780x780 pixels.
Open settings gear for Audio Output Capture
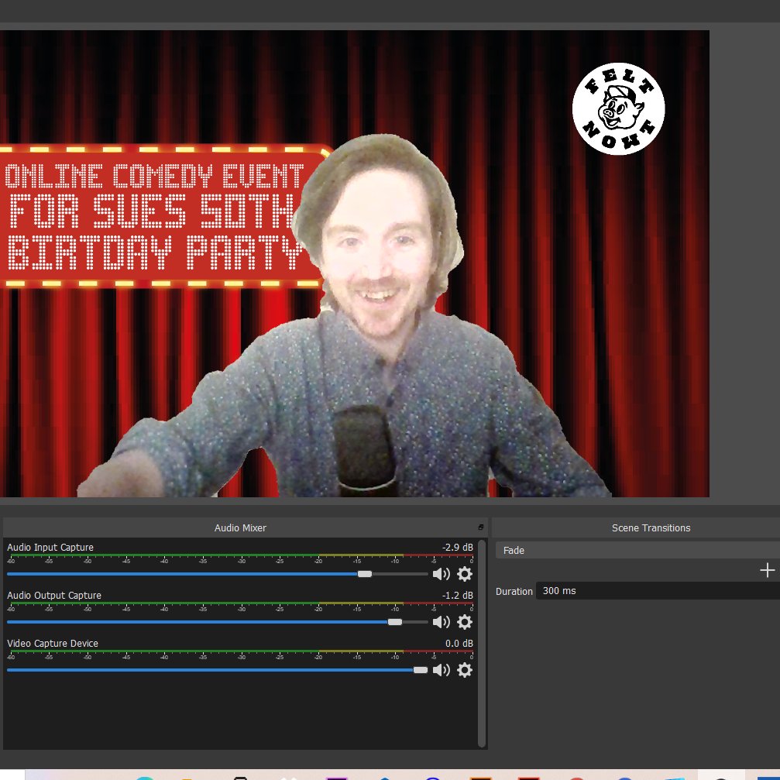[464, 622]
